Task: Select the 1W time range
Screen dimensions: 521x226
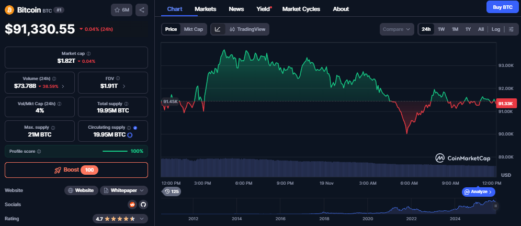Action: (x=441, y=29)
